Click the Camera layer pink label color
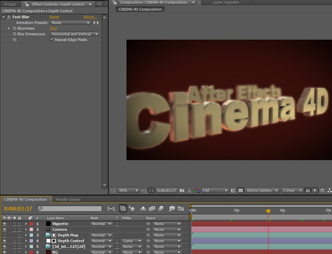332x254 pixels. (x=32, y=230)
